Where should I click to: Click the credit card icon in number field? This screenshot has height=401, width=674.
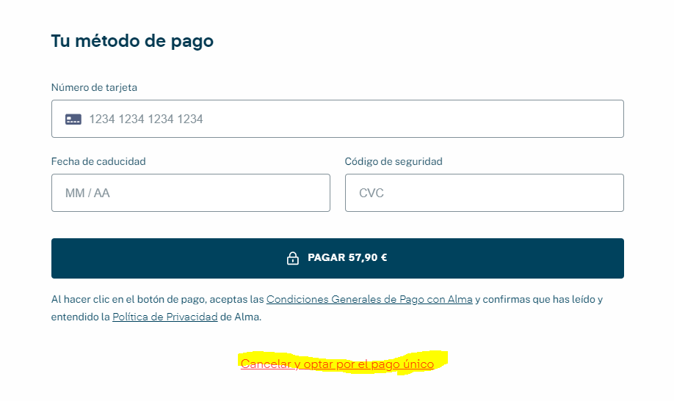point(73,119)
